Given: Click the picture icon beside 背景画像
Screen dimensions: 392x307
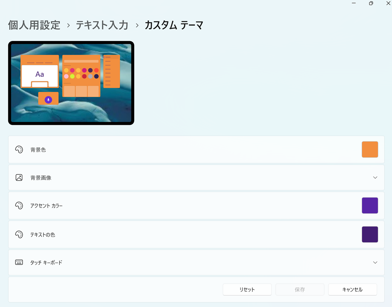Looking at the screenshot, I should click(19, 178).
